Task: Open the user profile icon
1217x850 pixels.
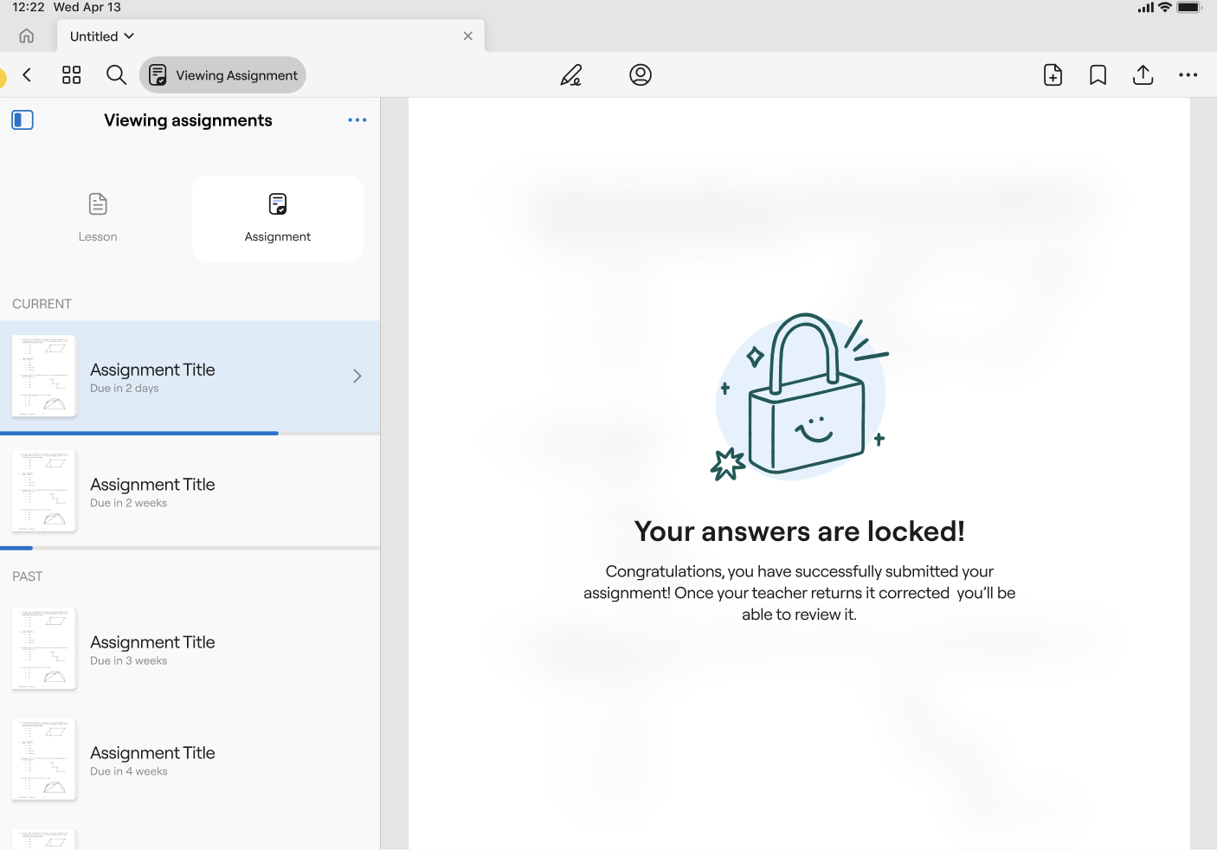Action: 641,75
